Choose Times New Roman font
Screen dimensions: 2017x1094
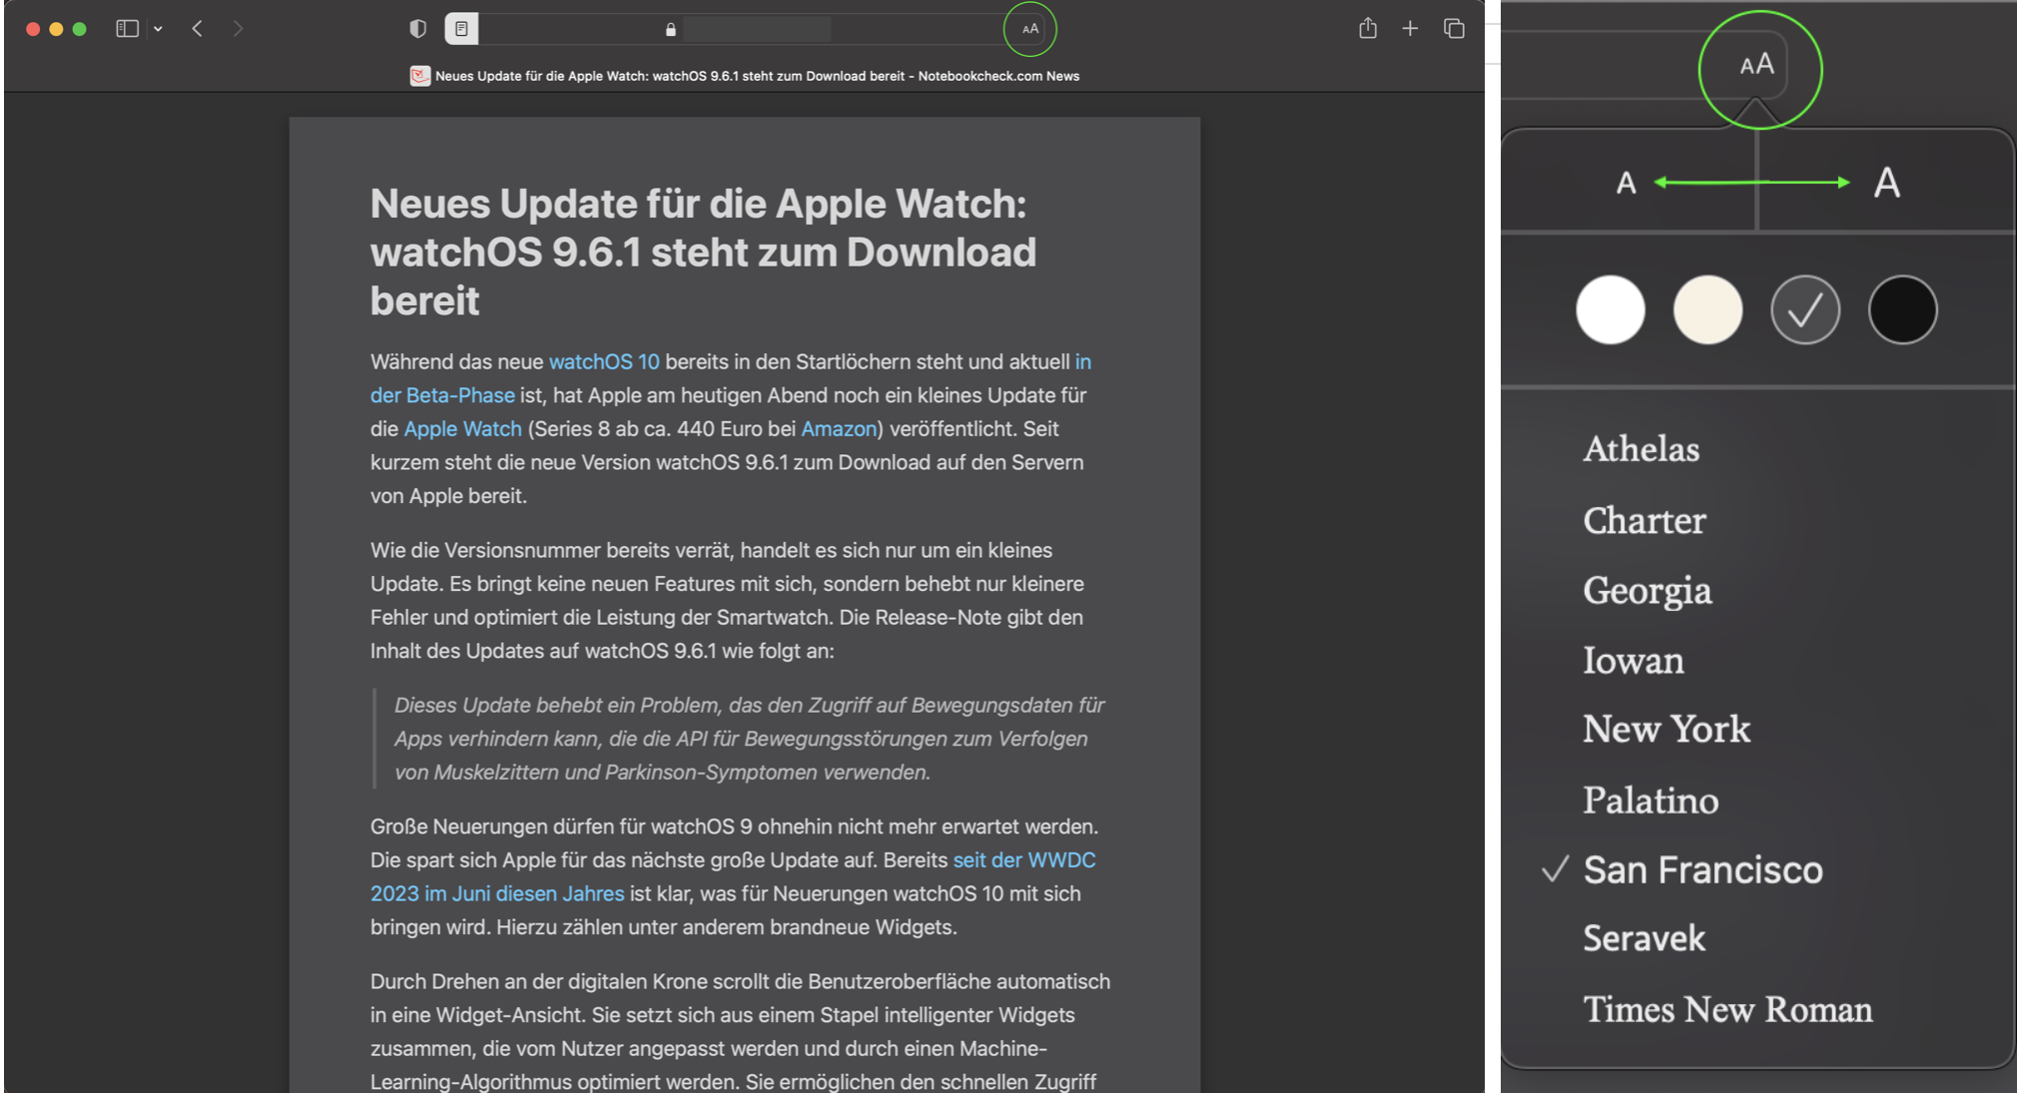tap(1727, 1009)
